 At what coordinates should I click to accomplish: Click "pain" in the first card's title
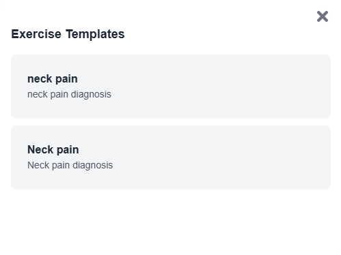(x=66, y=80)
